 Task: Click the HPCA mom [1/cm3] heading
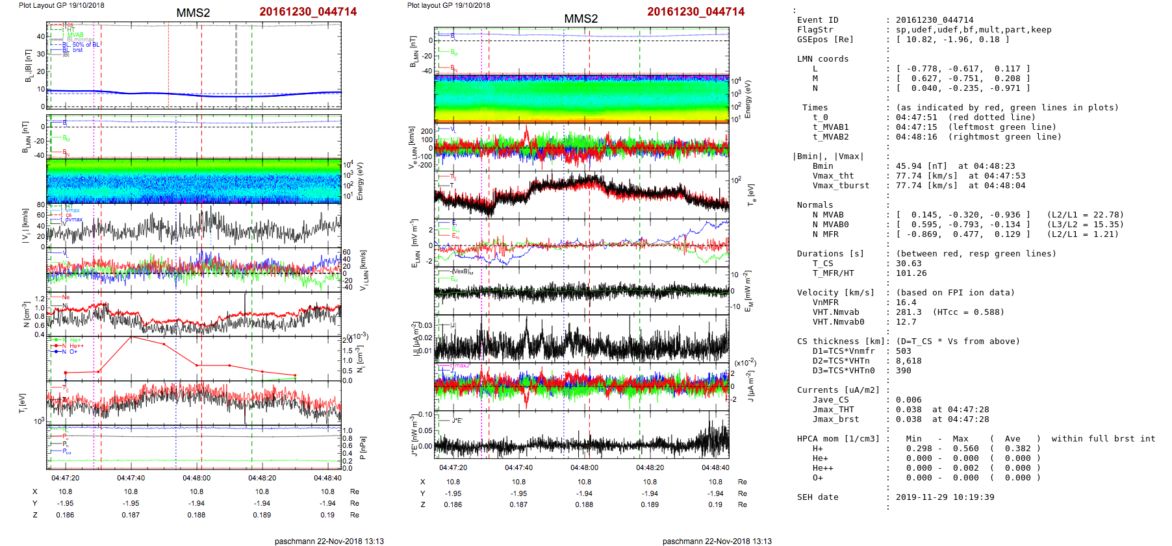tap(838, 439)
